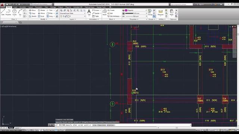Expand the Layers panel

(x=72, y=19)
